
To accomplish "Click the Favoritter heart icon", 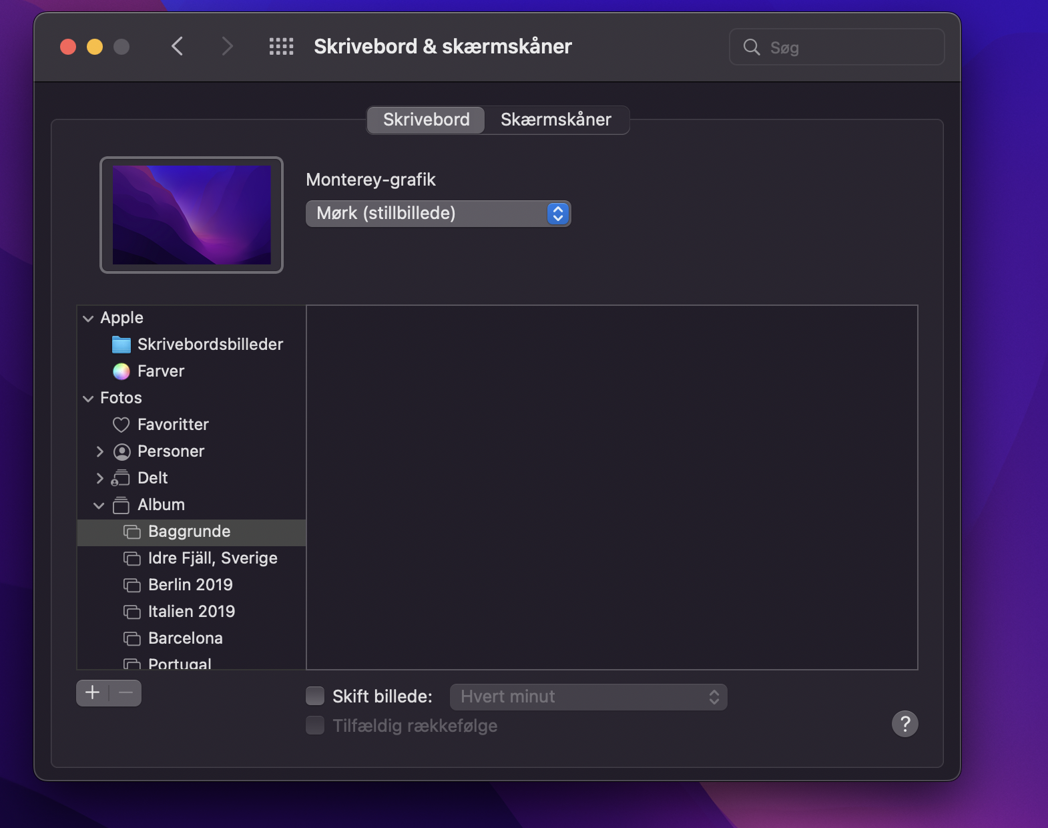I will tap(121, 425).
